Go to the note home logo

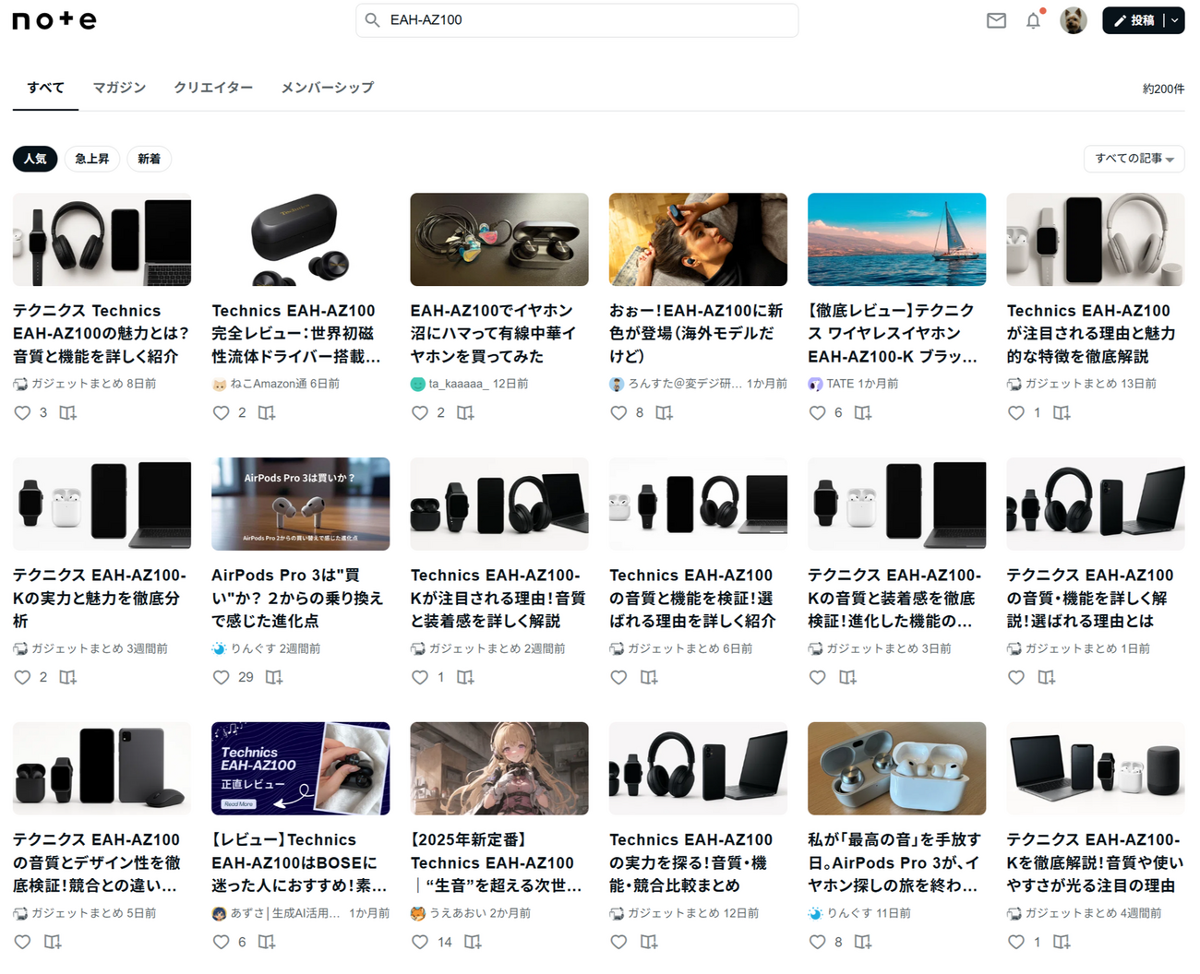click(54, 20)
